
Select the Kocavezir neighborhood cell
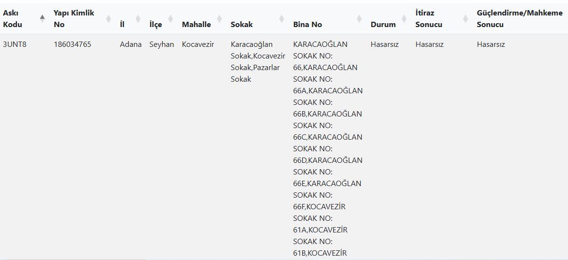pyautogui.click(x=198, y=44)
